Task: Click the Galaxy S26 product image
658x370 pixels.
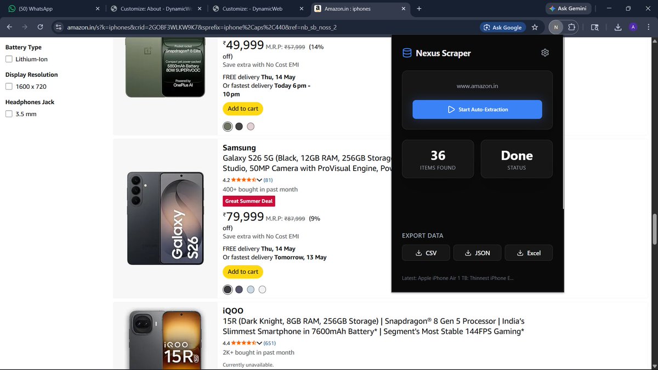Action: (166, 218)
